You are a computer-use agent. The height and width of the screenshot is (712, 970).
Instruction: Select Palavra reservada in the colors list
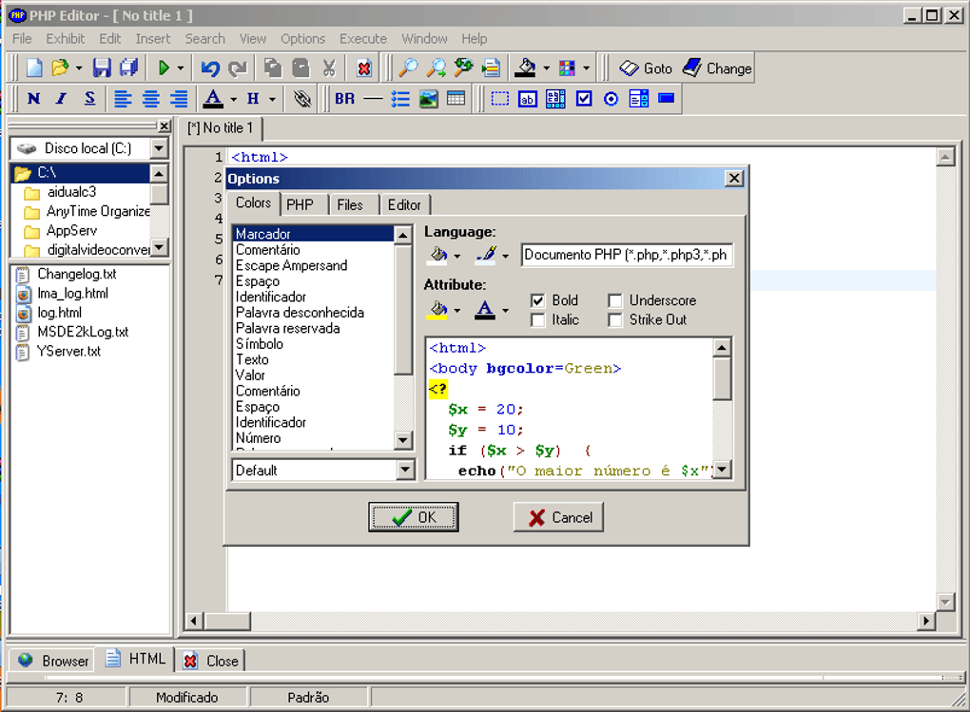point(287,329)
